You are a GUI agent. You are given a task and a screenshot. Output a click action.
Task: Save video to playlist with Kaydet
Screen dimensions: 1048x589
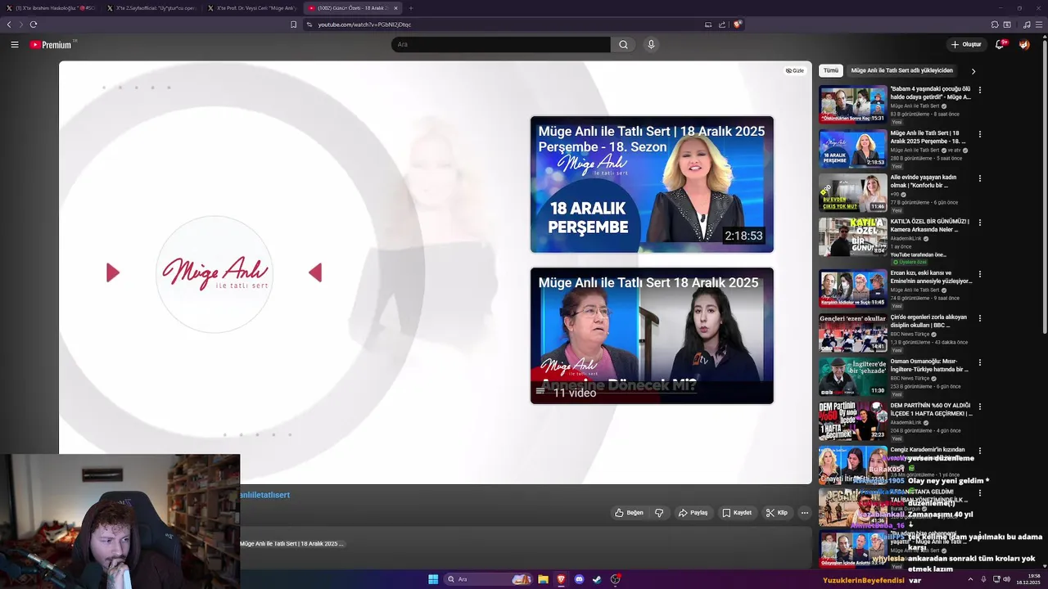[x=737, y=513]
